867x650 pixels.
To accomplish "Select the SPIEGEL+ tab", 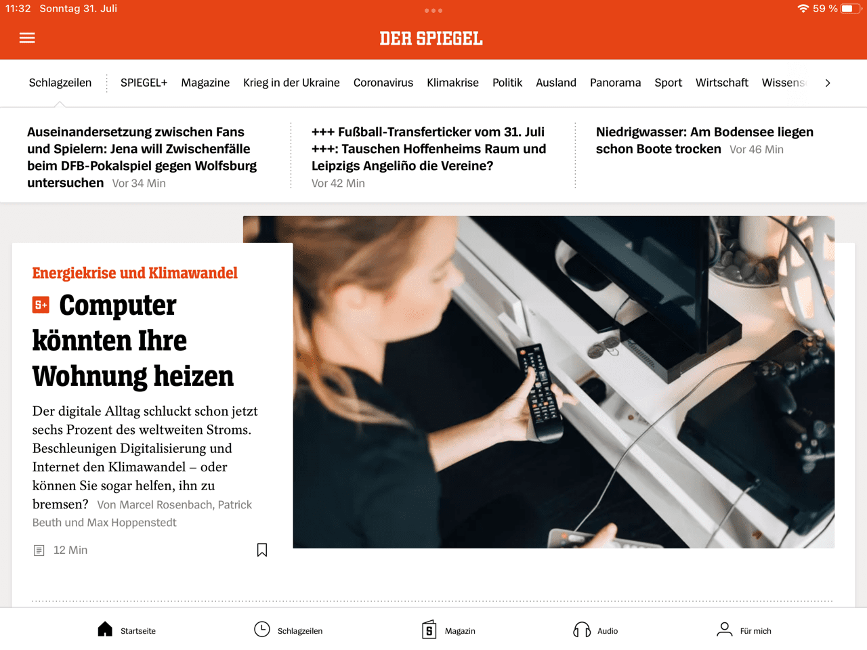I will click(144, 83).
